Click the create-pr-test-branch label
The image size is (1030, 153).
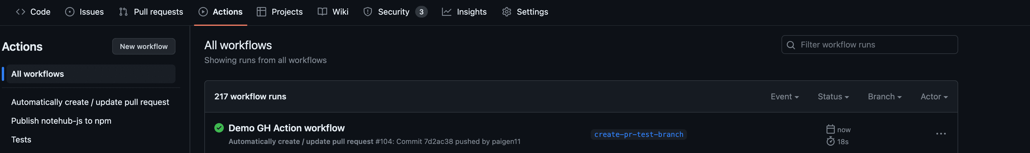[x=639, y=135]
